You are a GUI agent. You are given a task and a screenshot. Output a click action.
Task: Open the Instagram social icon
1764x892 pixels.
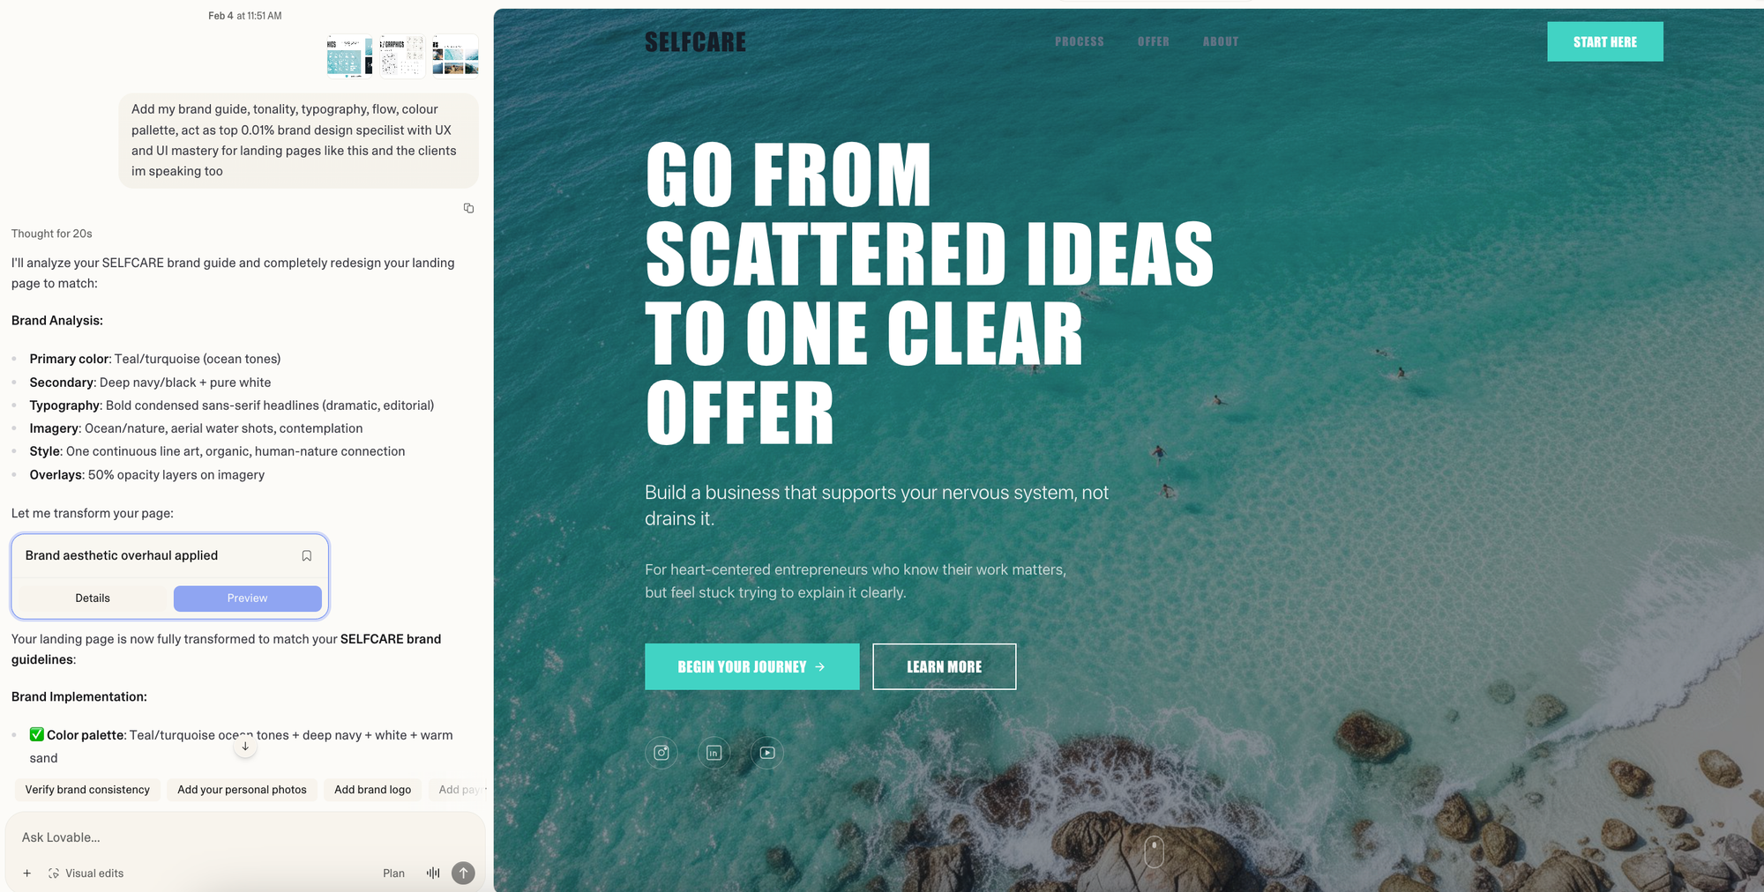tap(661, 753)
